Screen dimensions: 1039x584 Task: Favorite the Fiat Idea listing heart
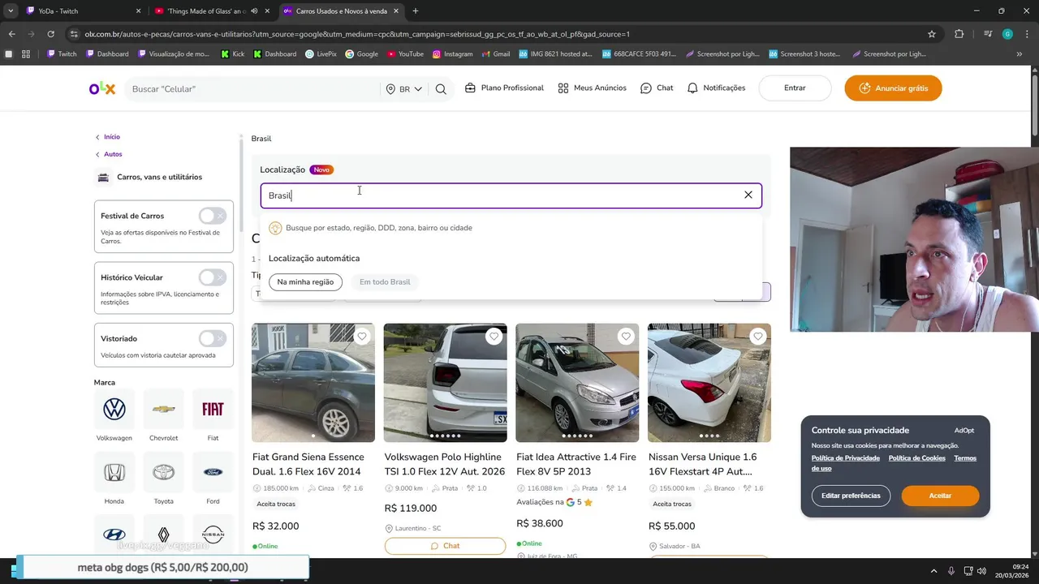tap(626, 337)
